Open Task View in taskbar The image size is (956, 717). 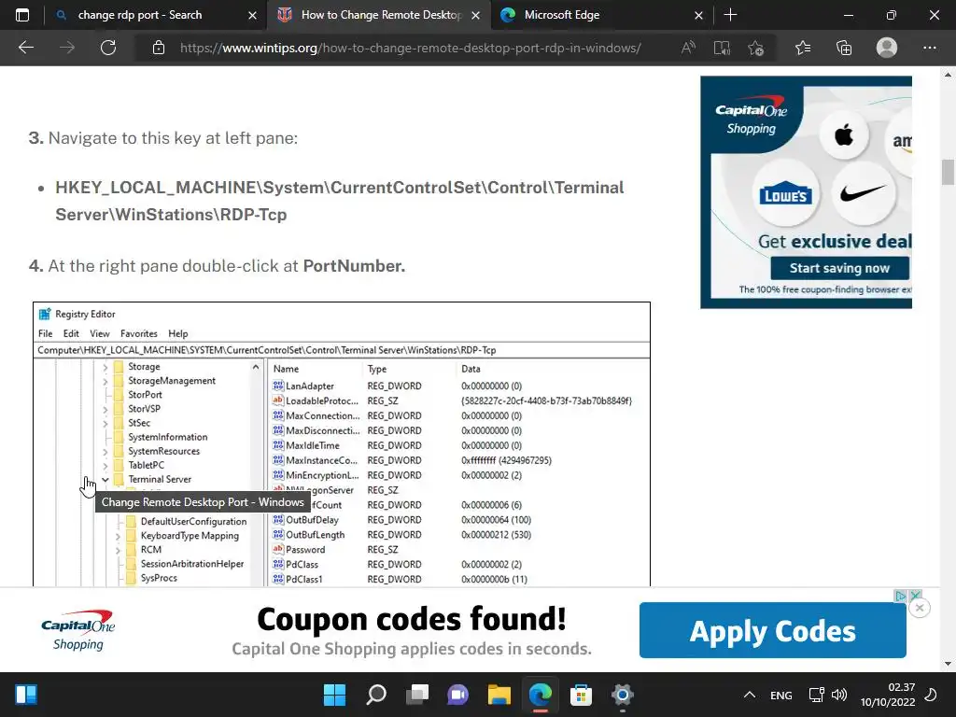tap(417, 695)
